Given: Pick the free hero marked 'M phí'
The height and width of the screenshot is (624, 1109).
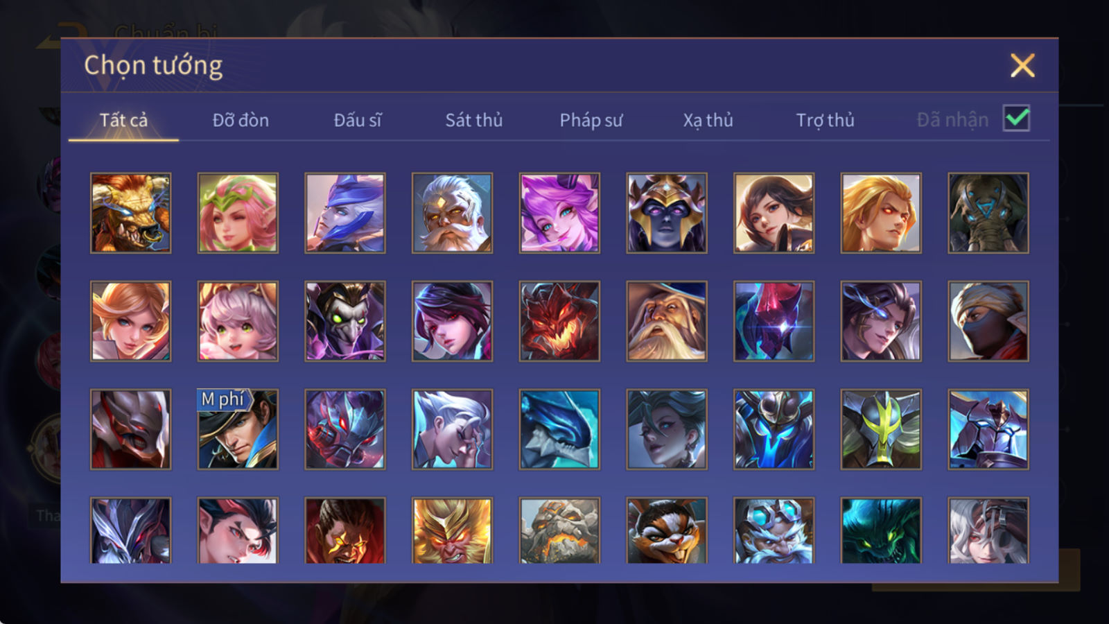Looking at the screenshot, I should click(238, 429).
